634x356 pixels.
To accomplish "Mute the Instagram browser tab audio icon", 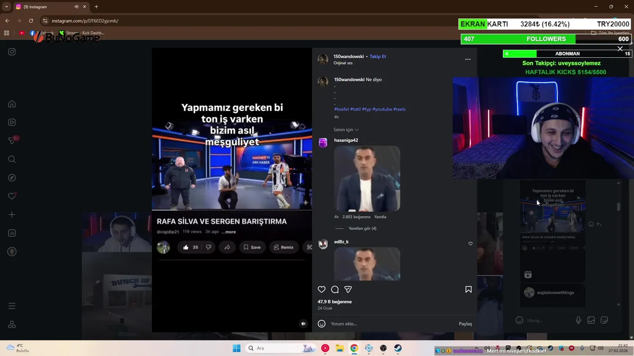I will point(76,7).
